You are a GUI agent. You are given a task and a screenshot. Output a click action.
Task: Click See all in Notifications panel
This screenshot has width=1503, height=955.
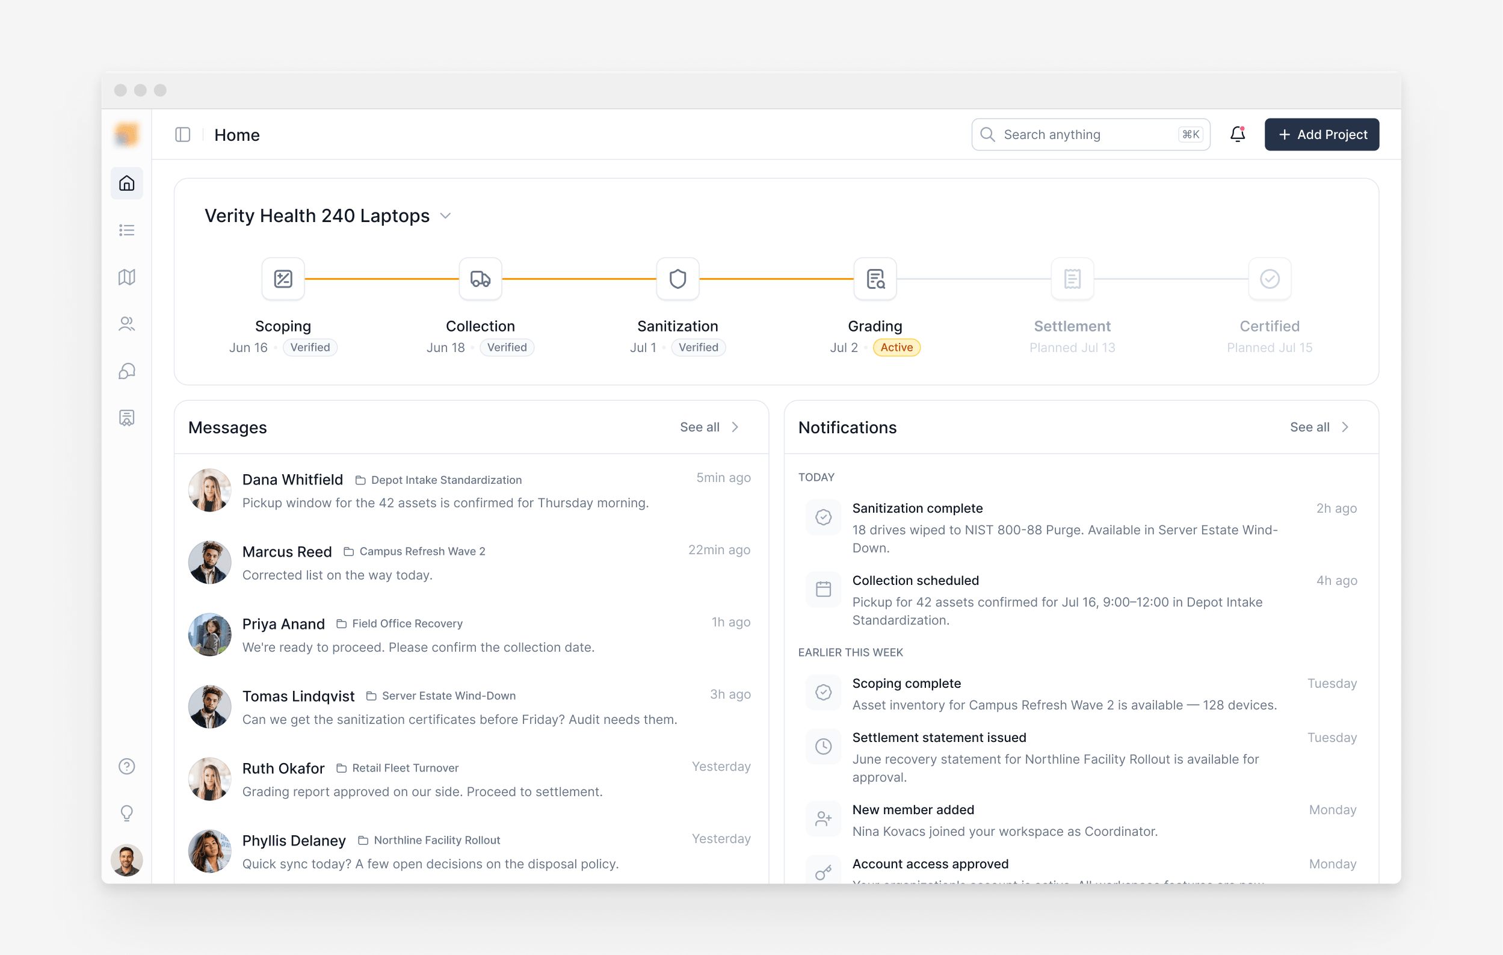tap(1319, 427)
